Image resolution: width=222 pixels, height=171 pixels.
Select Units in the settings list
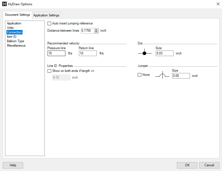pos(10,28)
